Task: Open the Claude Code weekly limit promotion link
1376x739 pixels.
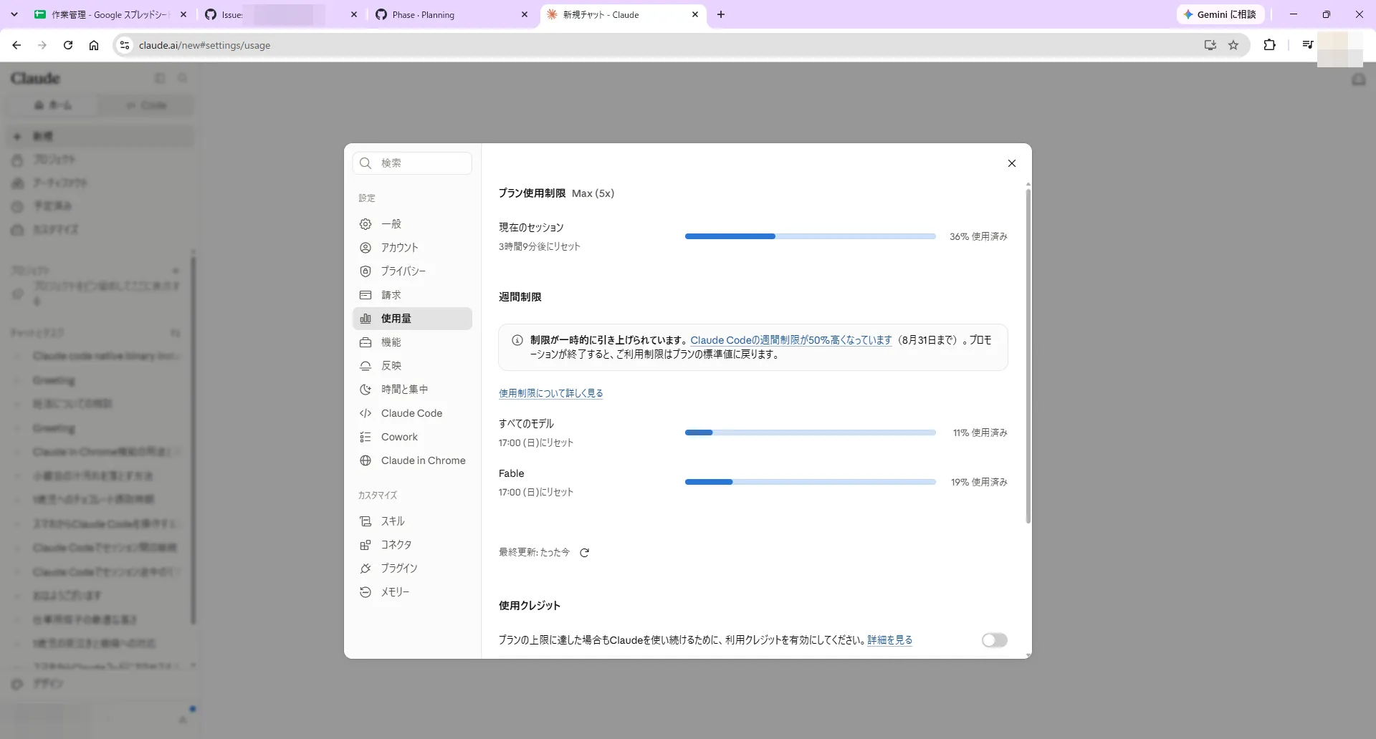Action: coord(790,340)
